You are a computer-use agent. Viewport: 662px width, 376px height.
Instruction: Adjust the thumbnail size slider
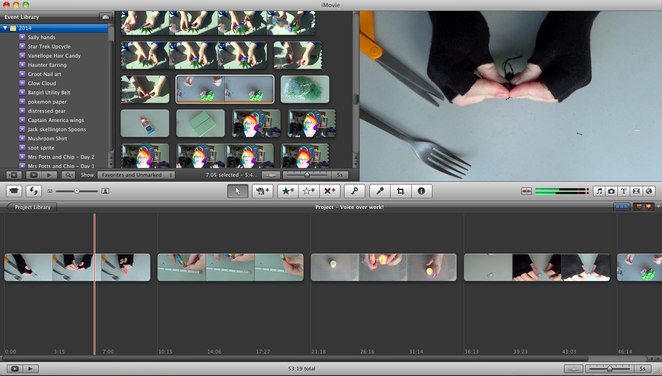tap(77, 191)
